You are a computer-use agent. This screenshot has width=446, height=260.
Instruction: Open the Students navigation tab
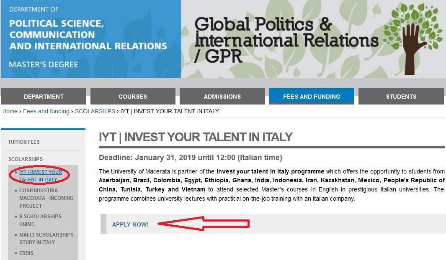coord(401,97)
